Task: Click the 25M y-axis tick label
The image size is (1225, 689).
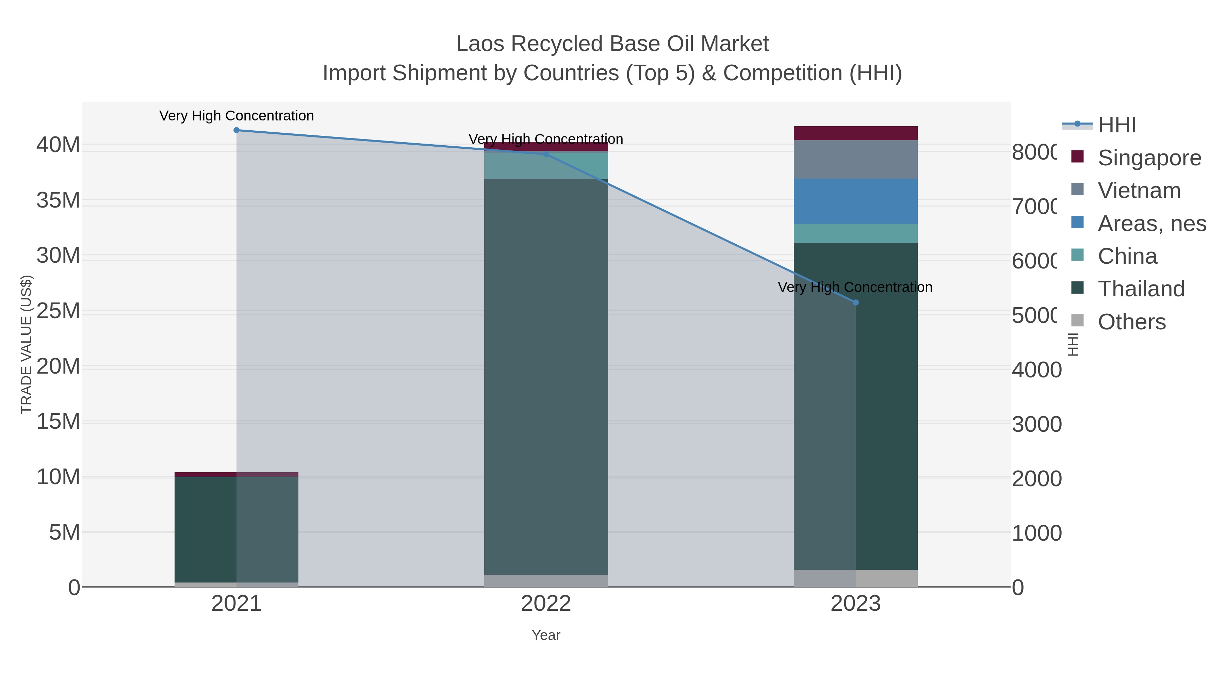Action: (58, 311)
